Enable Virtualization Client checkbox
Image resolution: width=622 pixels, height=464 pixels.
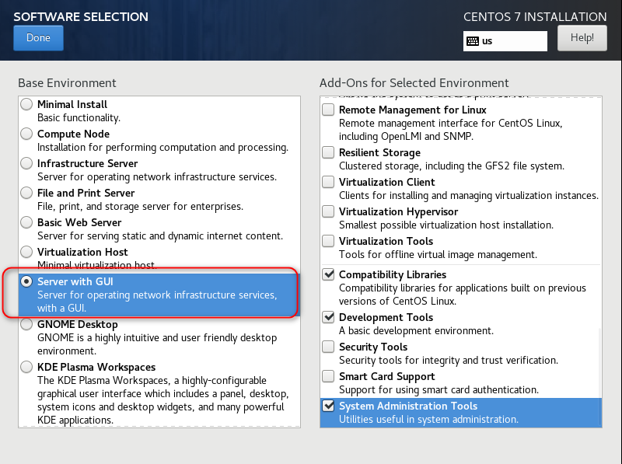329,183
